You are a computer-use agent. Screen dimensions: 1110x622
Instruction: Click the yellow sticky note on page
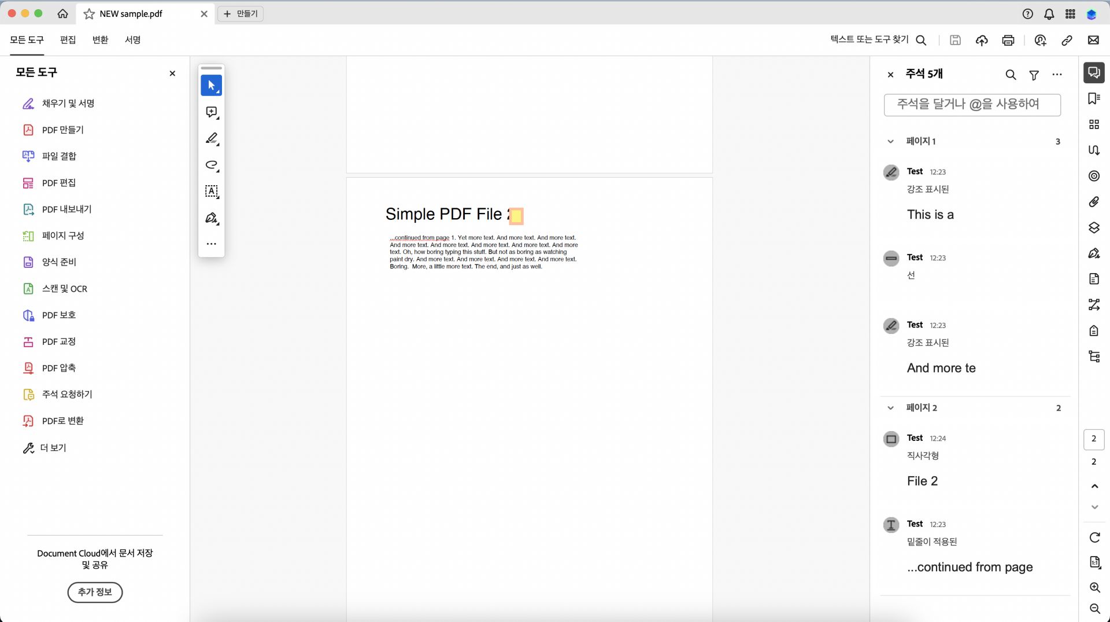[x=516, y=216]
